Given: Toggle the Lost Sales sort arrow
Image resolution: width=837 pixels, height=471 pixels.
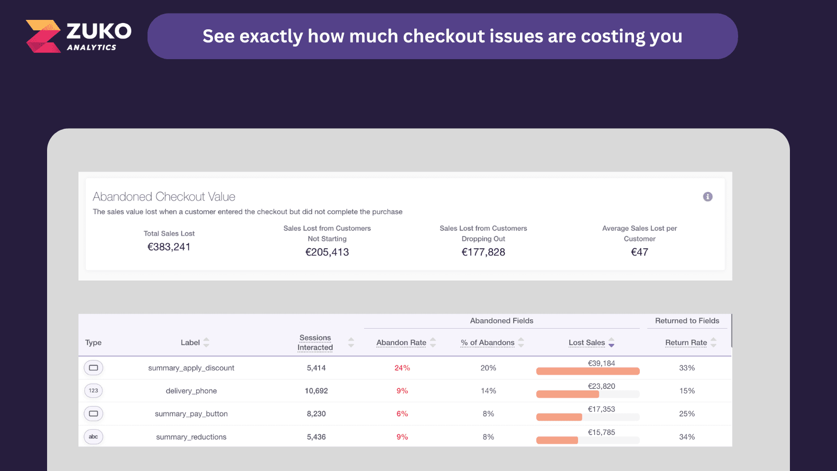Looking at the screenshot, I should click(612, 342).
